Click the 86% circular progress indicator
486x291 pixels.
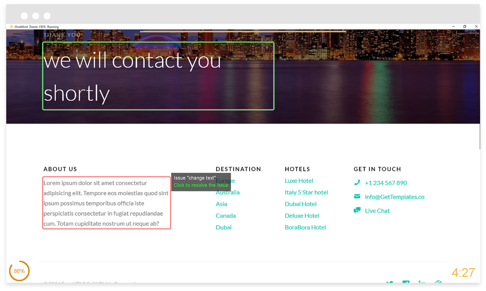(x=19, y=271)
